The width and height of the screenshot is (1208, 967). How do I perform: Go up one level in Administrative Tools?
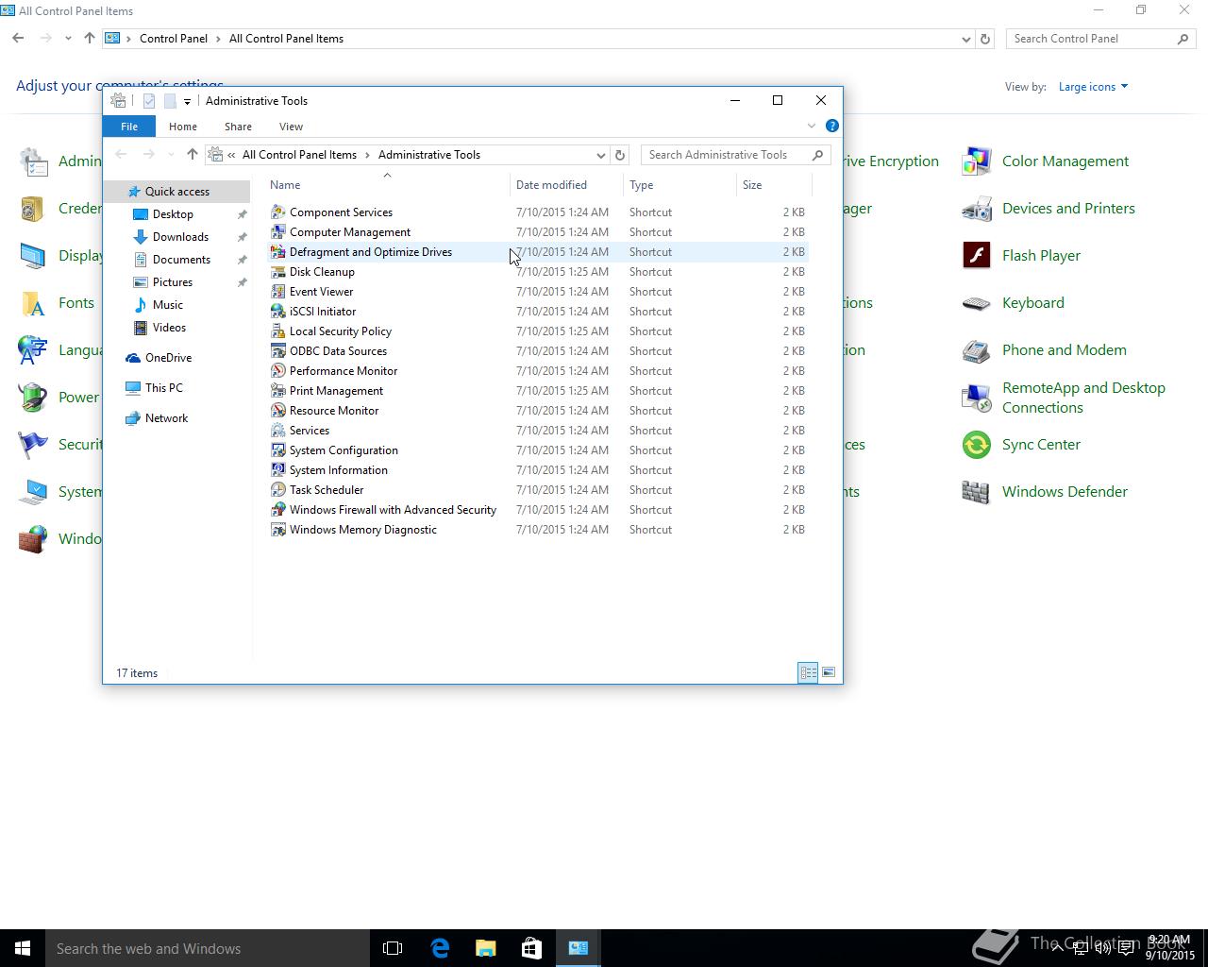point(192,155)
